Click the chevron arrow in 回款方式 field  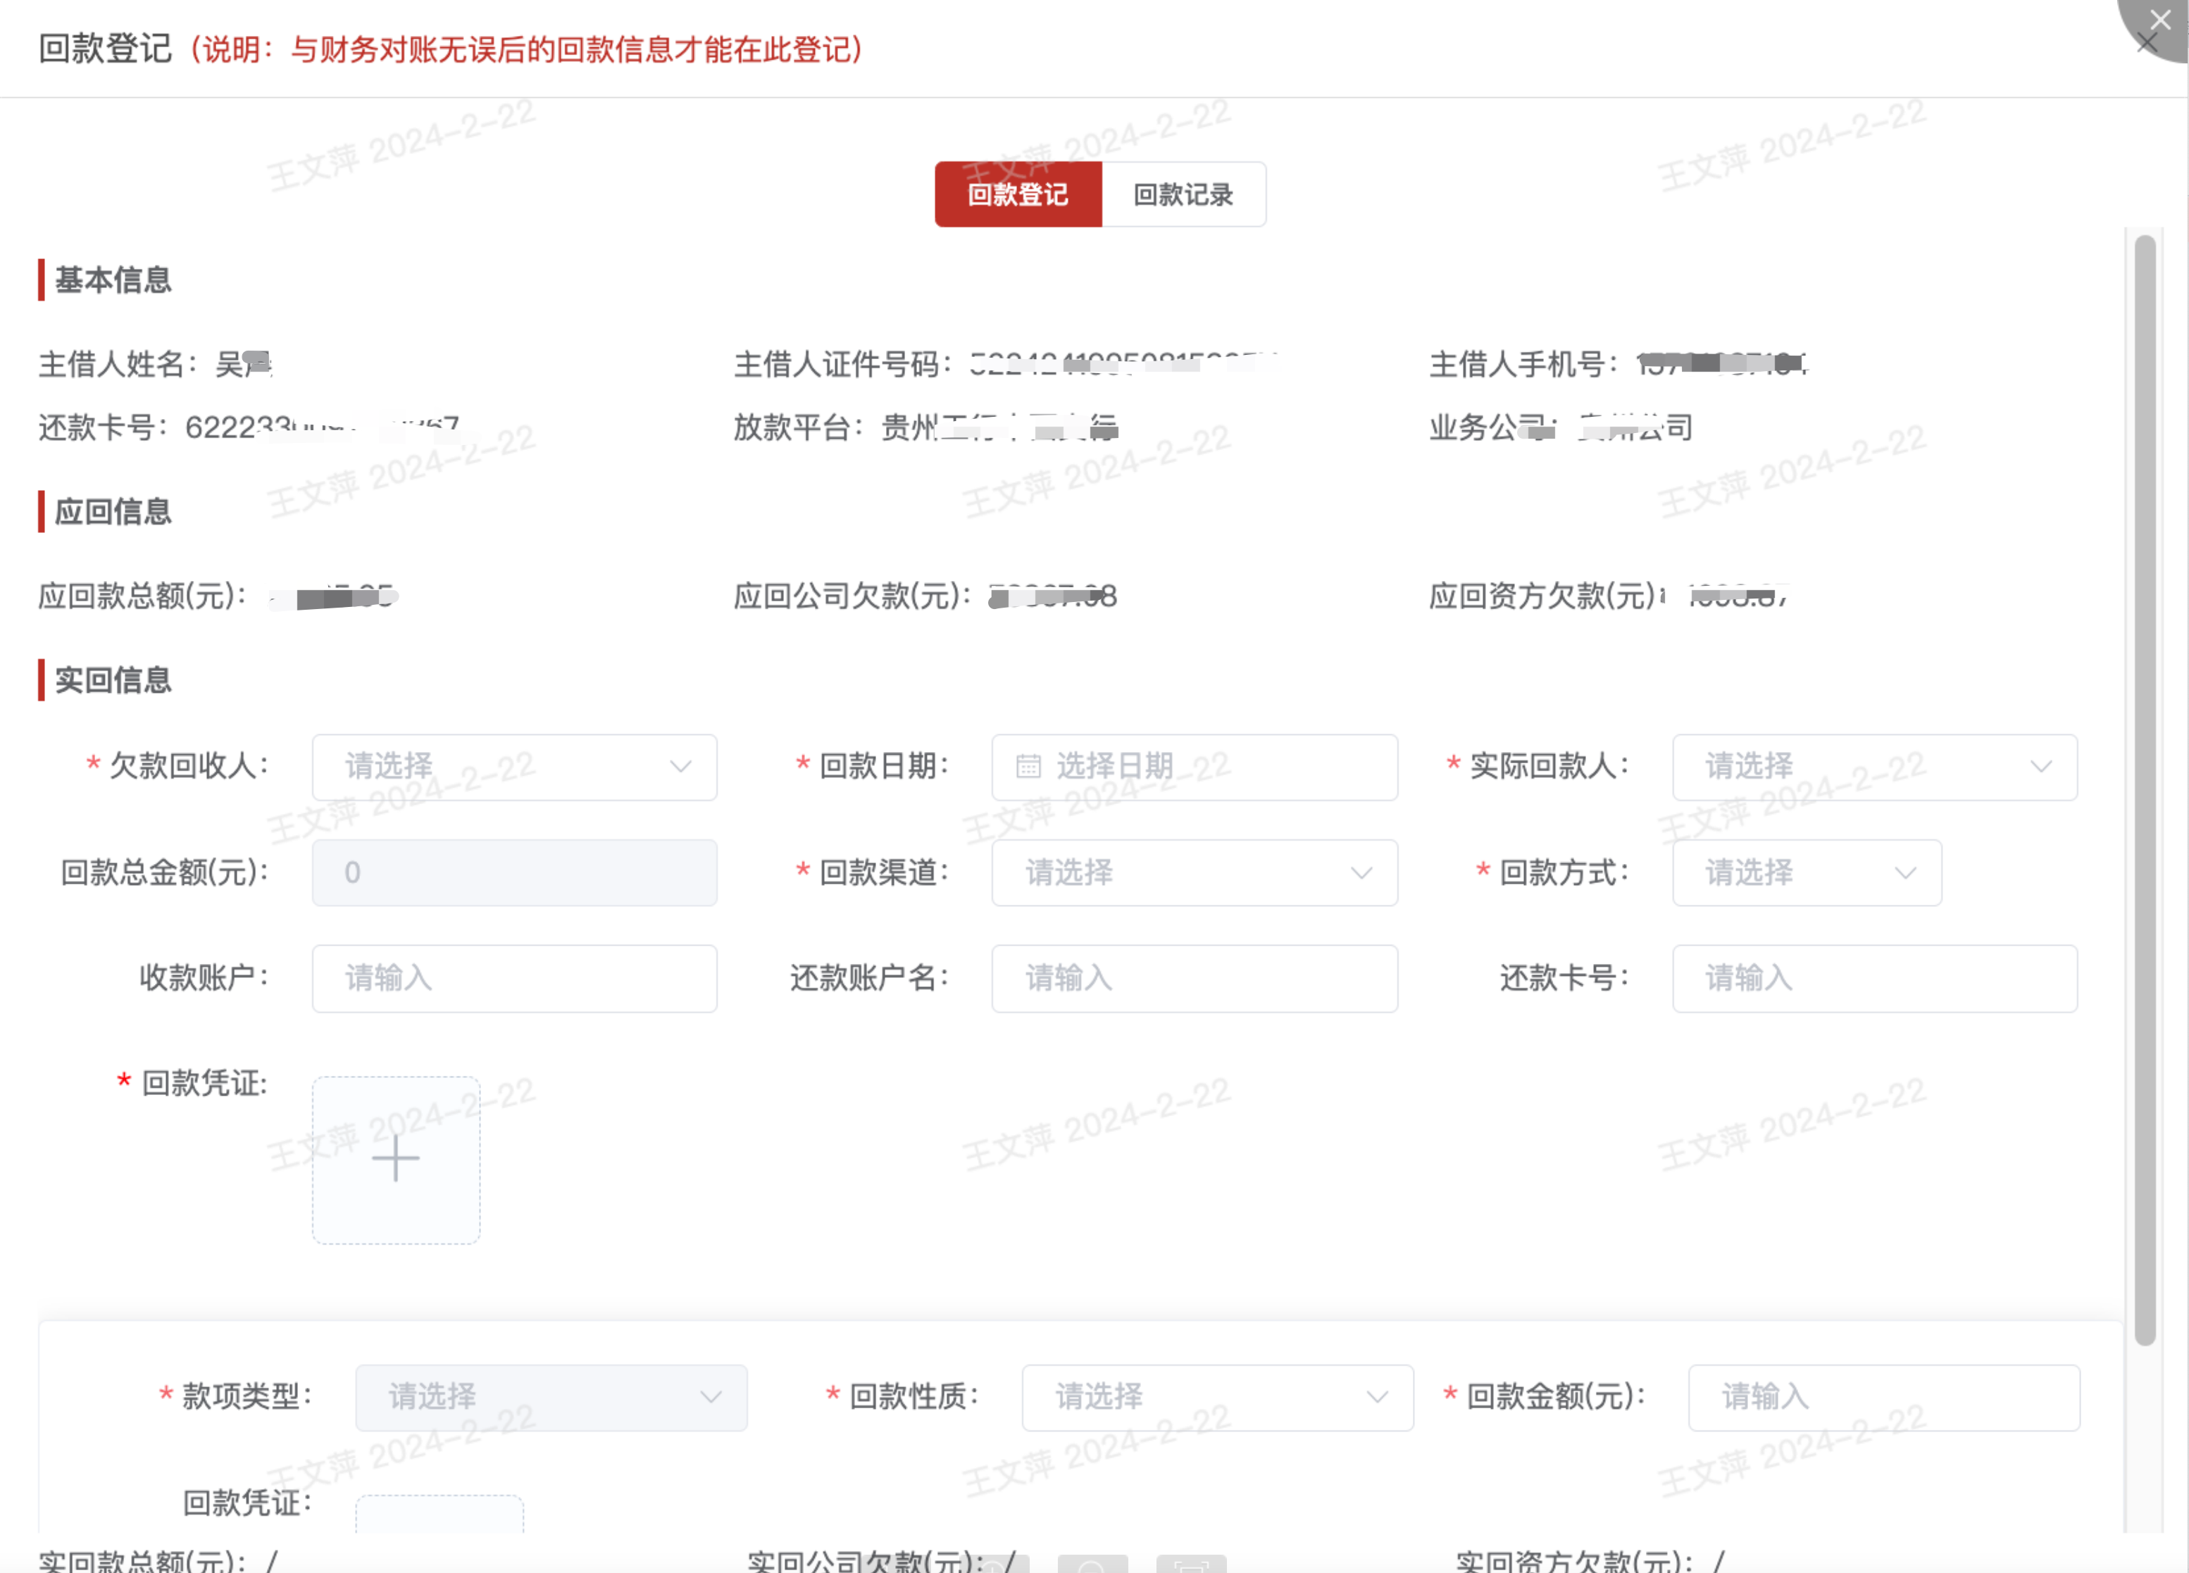1904,872
